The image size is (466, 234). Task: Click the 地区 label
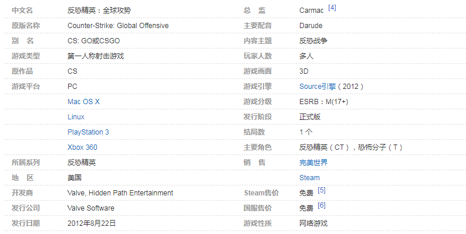(x=22, y=178)
